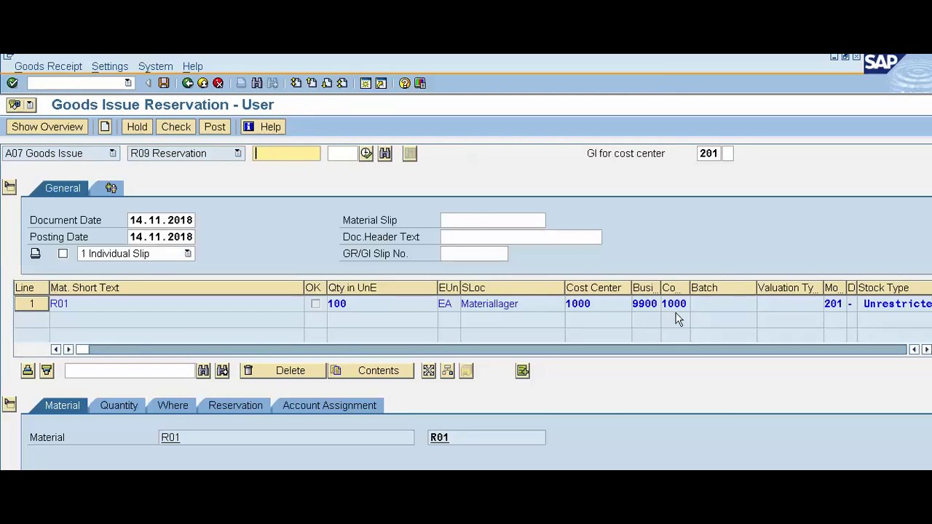
Task: Click the filter funnel icon below item table
Action: click(x=47, y=370)
